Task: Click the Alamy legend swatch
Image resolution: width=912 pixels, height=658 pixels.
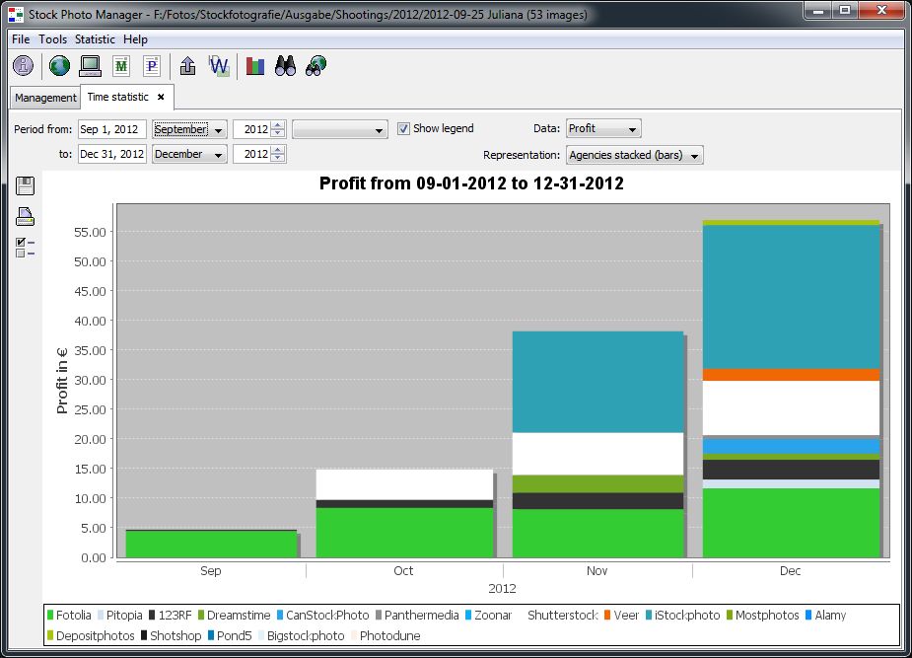Action: pos(808,615)
